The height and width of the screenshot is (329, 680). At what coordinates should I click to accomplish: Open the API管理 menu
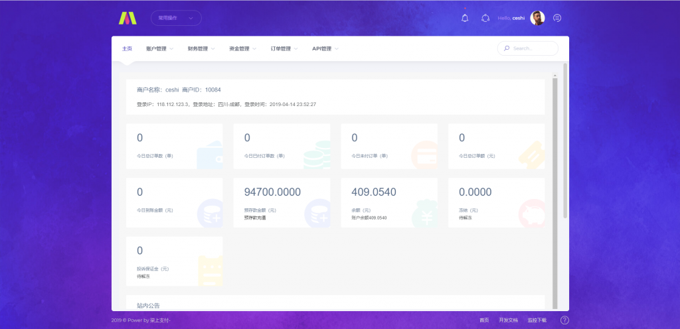coord(325,48)
